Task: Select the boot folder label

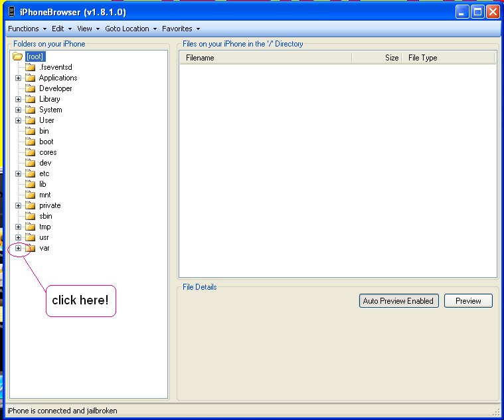Action: click(46, 142)
